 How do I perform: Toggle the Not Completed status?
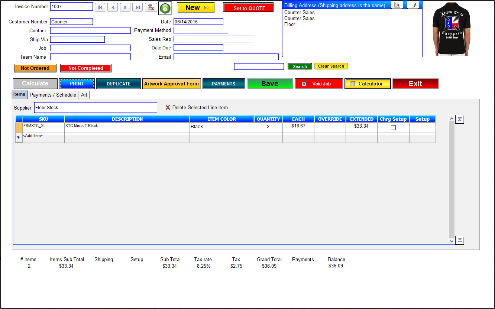[x=86, y=68]
